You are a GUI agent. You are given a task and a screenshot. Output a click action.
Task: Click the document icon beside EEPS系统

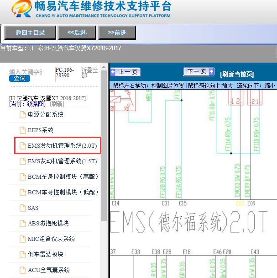(x=23, y=130)
